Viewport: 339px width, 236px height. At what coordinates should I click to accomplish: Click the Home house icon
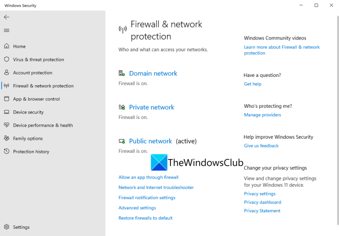click(7, 46)
